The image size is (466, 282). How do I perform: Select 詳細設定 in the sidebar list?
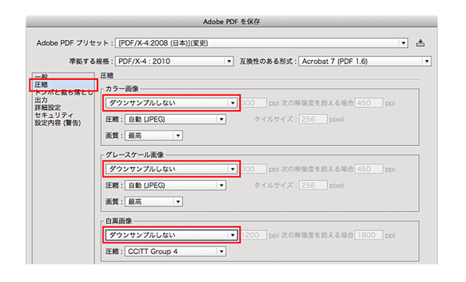[48, 108]
